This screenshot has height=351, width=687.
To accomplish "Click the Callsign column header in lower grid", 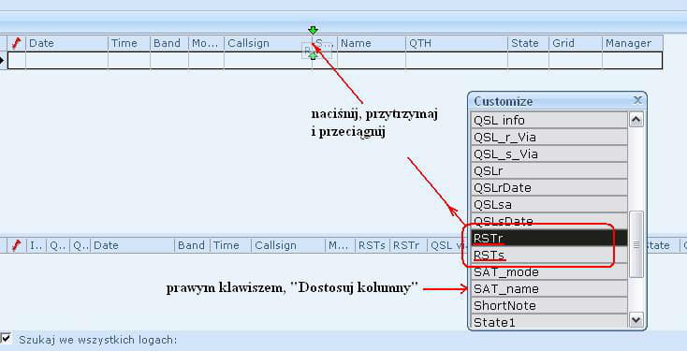I will pos(288,245).
